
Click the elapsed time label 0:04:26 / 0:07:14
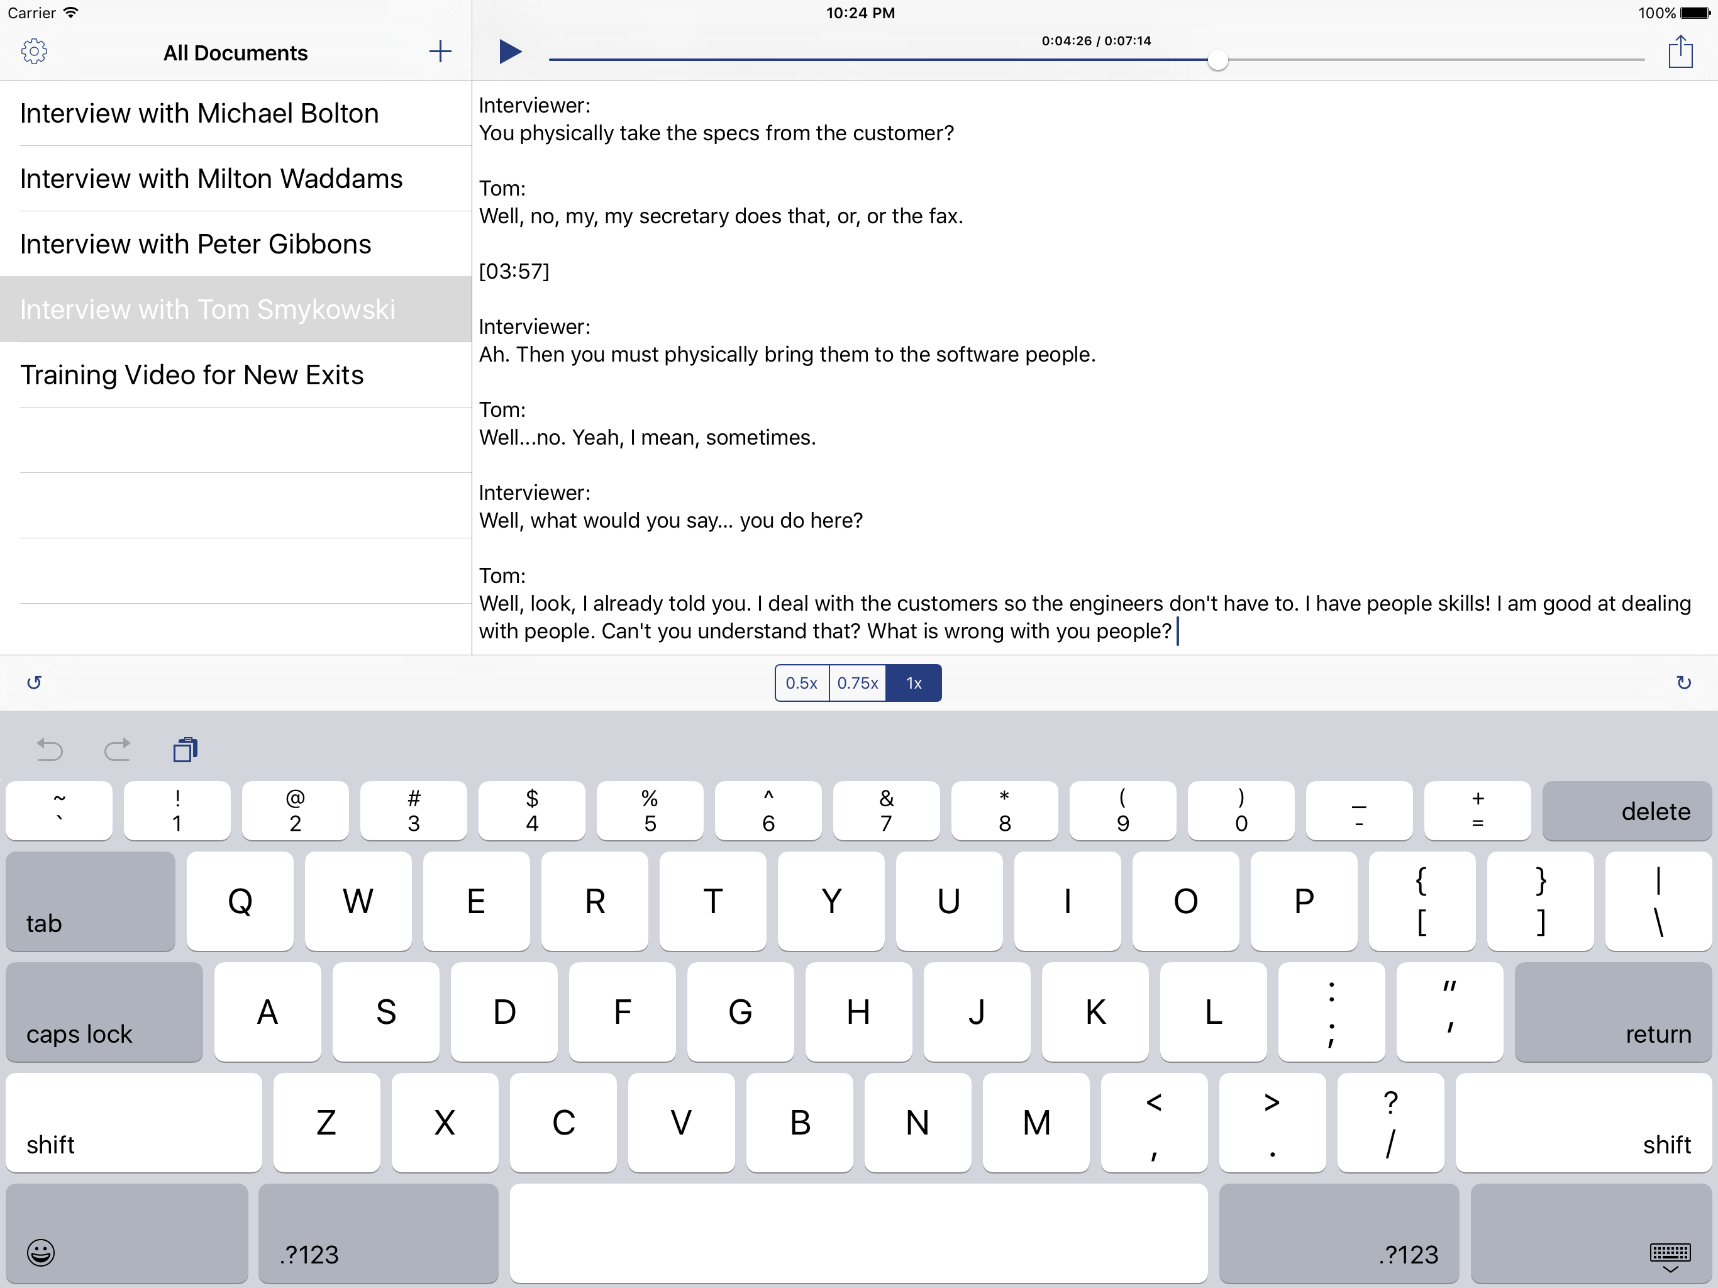coord(1097,40)
